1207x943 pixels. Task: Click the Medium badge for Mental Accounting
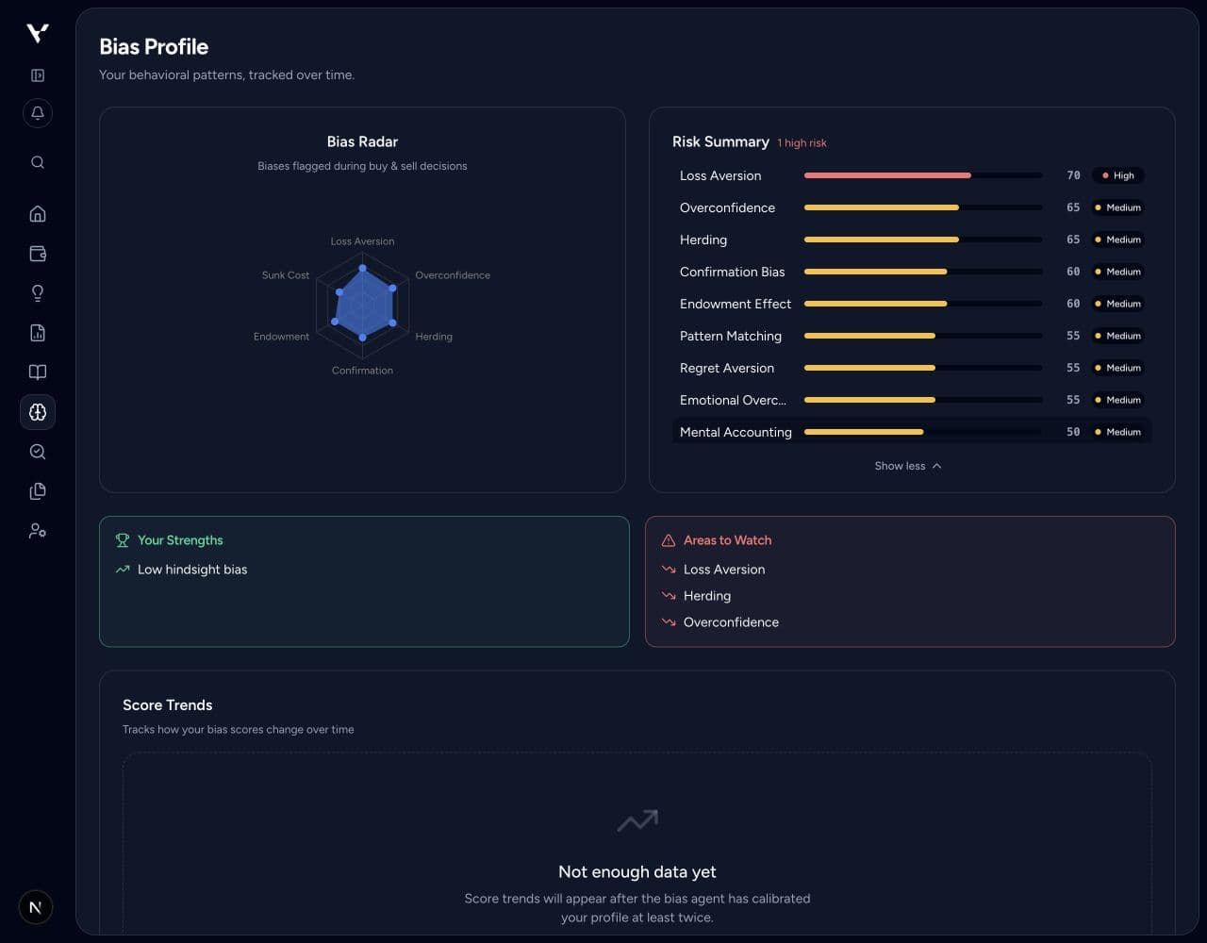(1118, 432)
